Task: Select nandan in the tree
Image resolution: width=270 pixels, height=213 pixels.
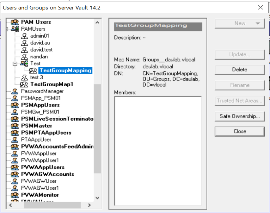Action: click(39, 57)
